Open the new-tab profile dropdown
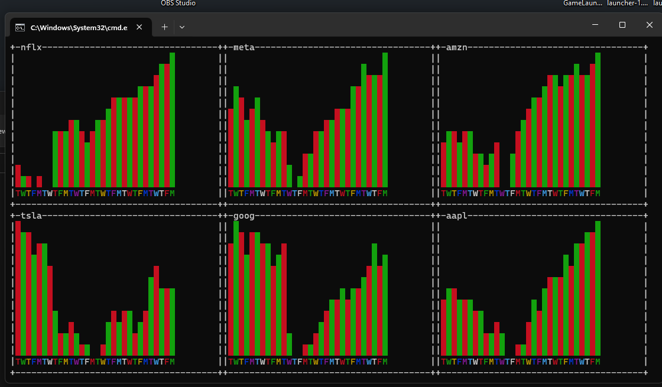This screenshot has height=387, width=662. click(182, 27)
